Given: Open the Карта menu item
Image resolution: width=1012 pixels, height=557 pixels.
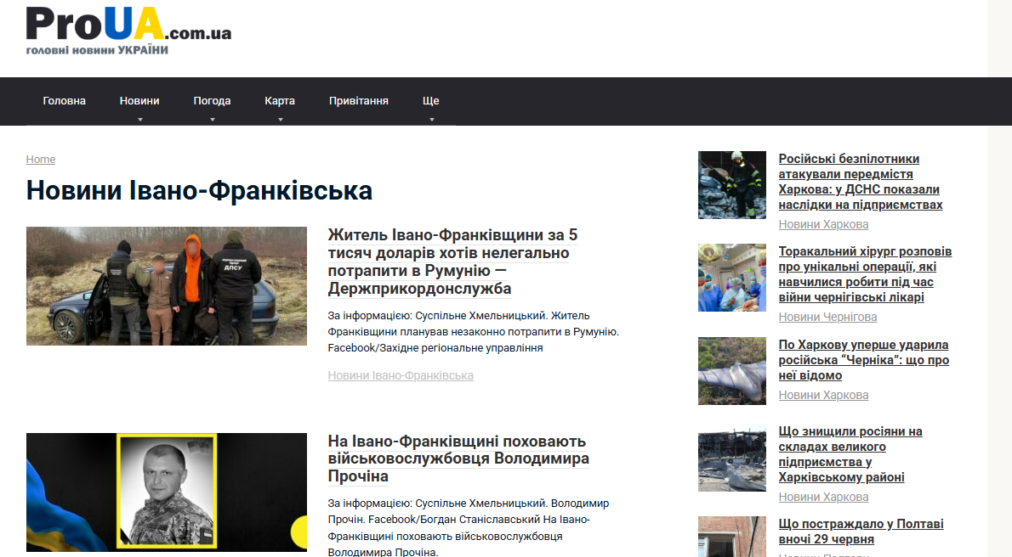Looking at the screenshot, I should tap(280, 100).
